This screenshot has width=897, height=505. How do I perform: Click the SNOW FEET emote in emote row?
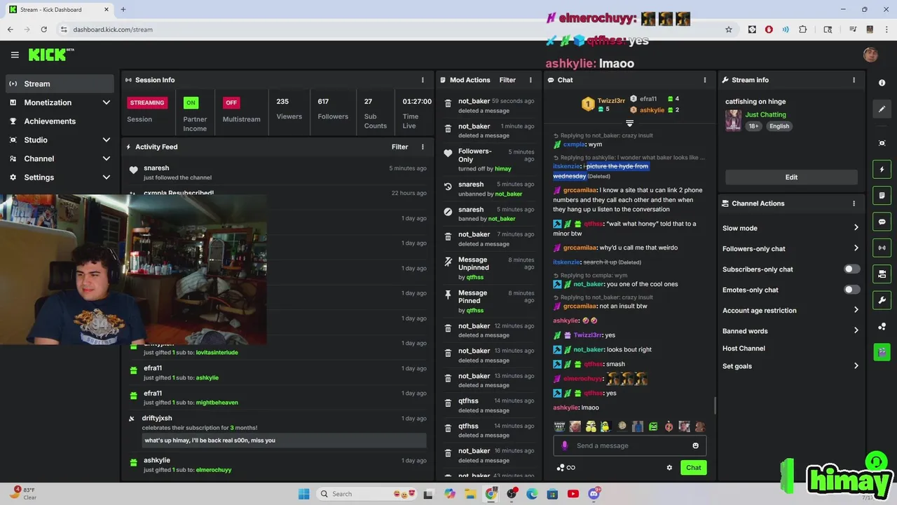click(559, 426)
